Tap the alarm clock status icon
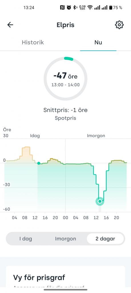 point(69,7)
